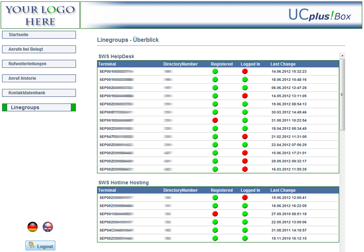
Task: Click Logged In icon in 19.06.2012 08:54:13 row
Action: 245,104
